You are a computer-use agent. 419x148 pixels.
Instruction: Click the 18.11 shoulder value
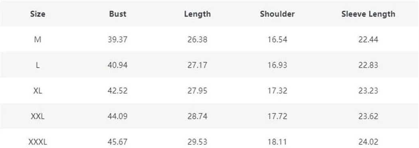277,142
